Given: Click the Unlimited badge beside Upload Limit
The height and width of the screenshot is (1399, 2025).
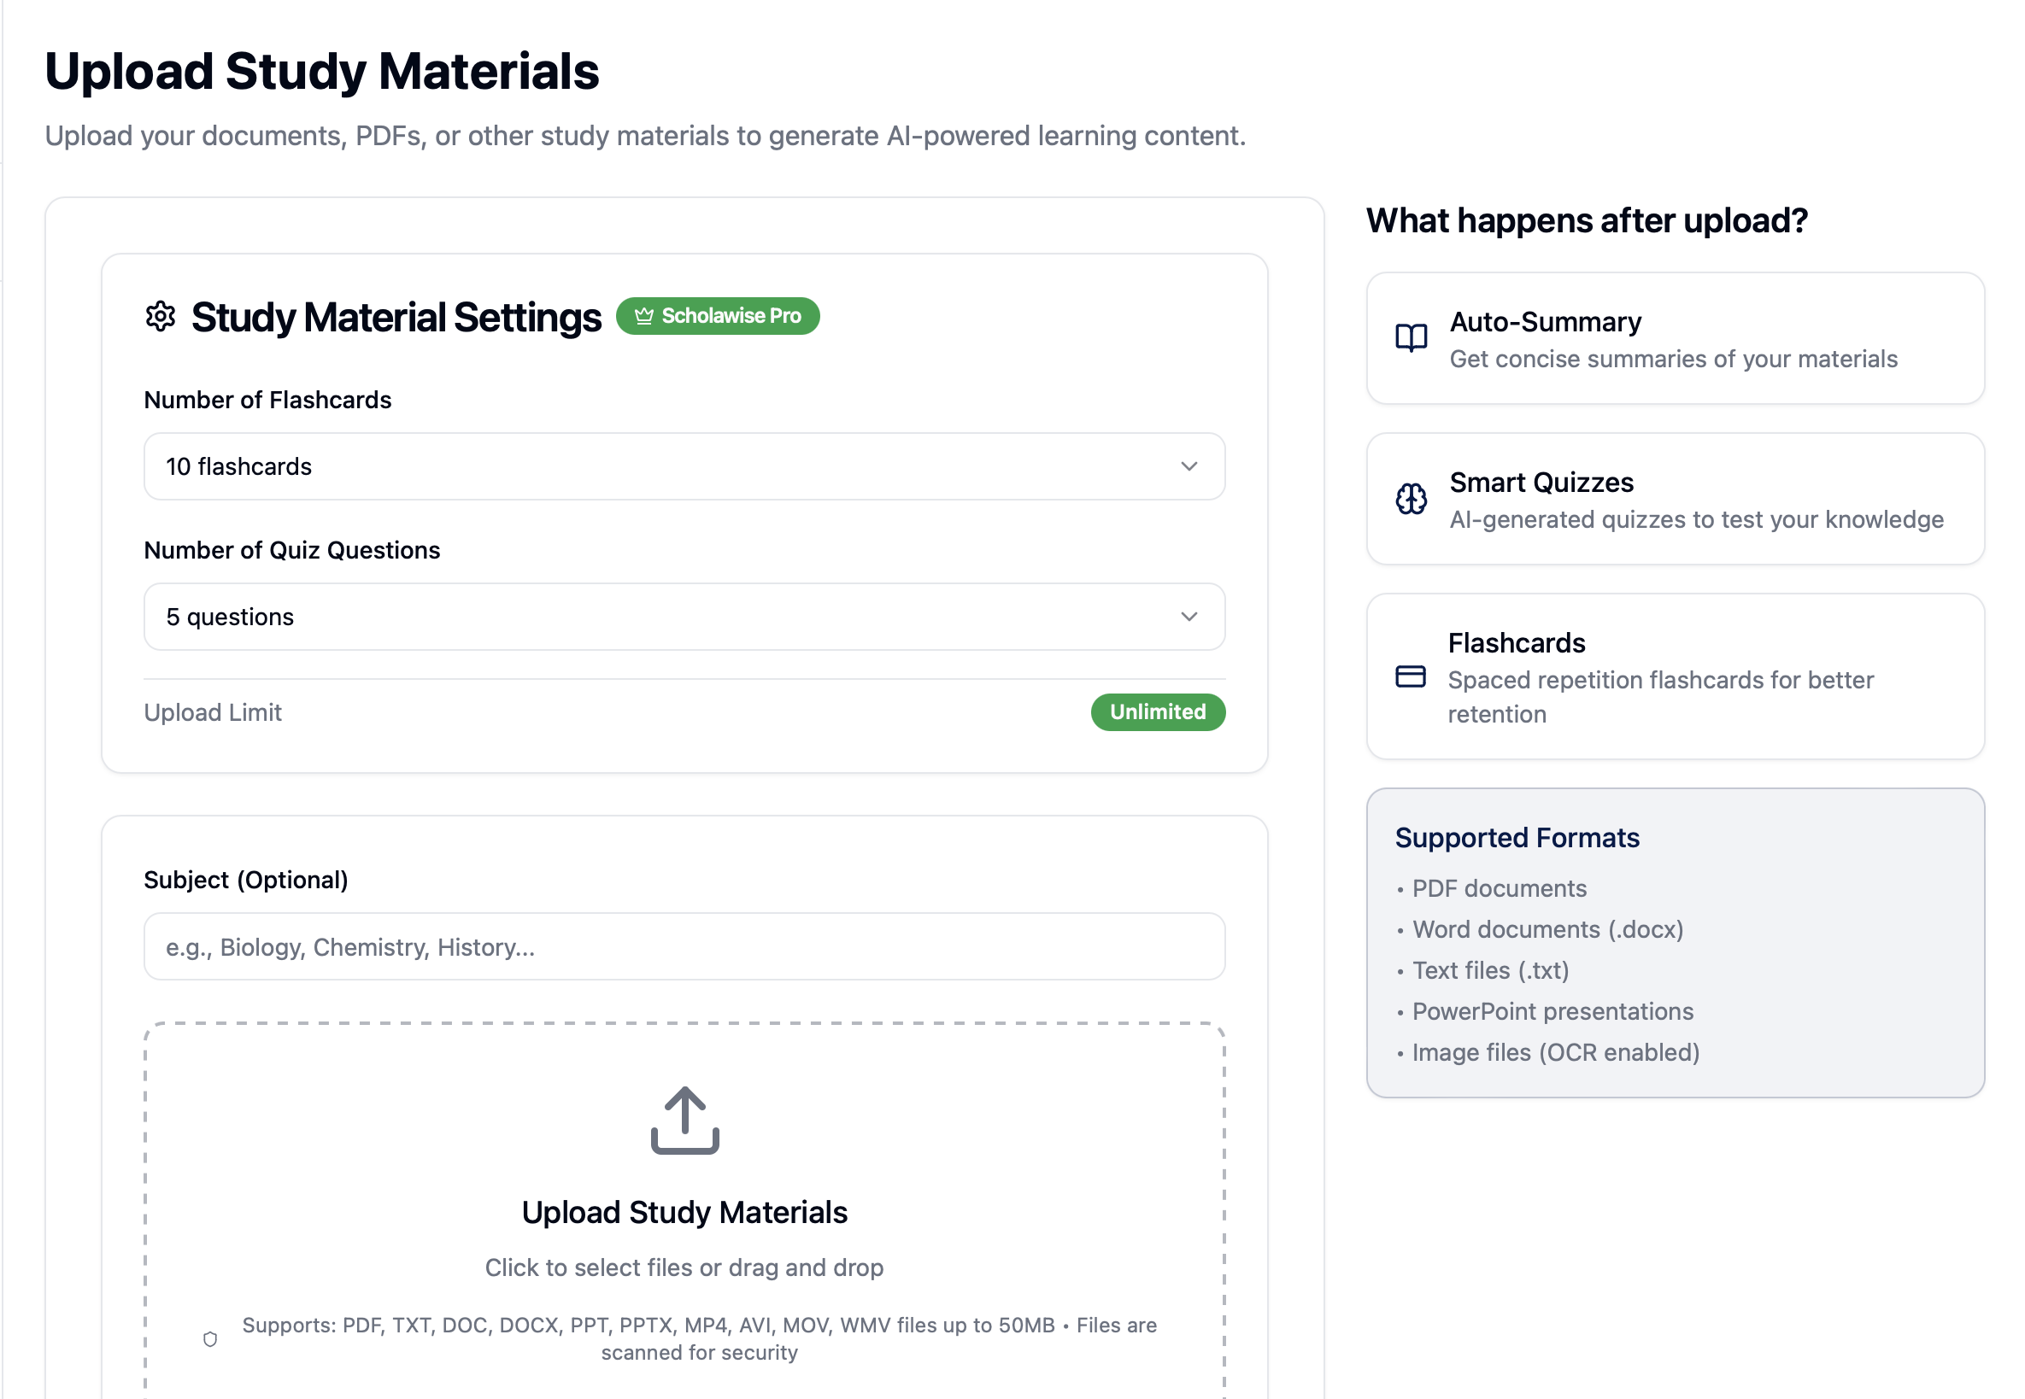Looking at the screenshot, I should pyautogui.click(x=1158, y=711).
